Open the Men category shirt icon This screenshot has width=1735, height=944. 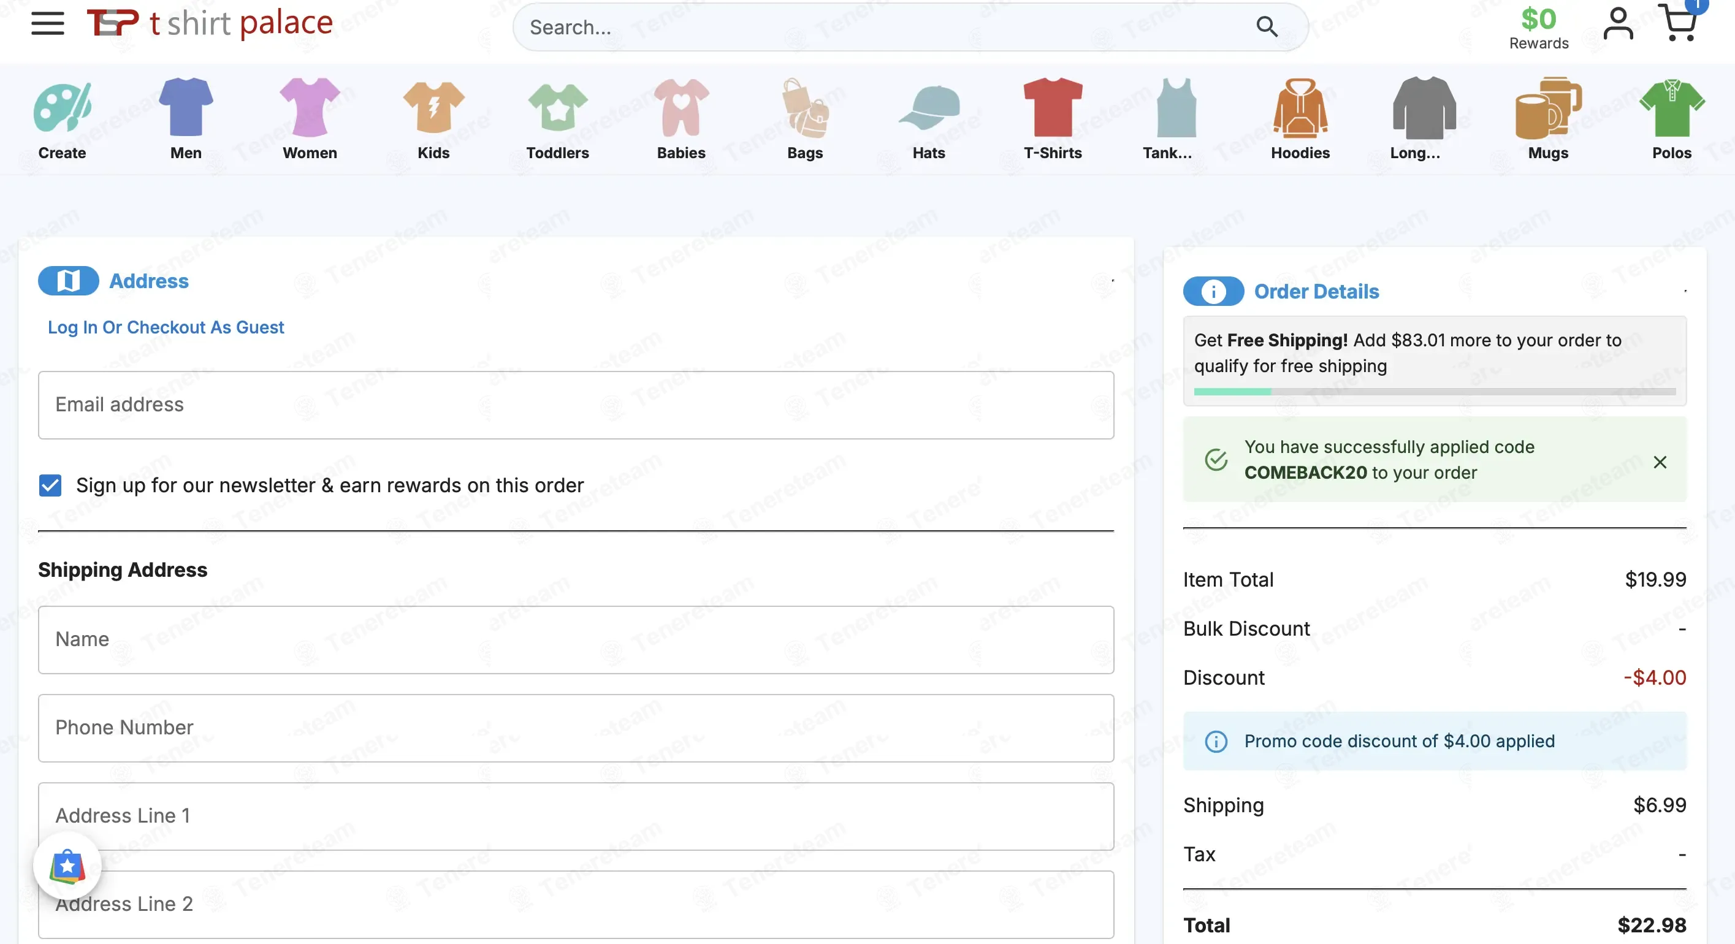tap(186, 107)
